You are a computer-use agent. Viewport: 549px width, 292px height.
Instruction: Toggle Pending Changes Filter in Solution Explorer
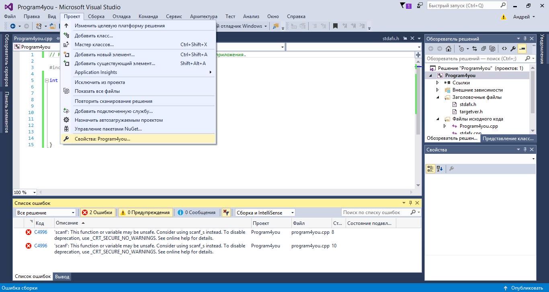point(463,49)
